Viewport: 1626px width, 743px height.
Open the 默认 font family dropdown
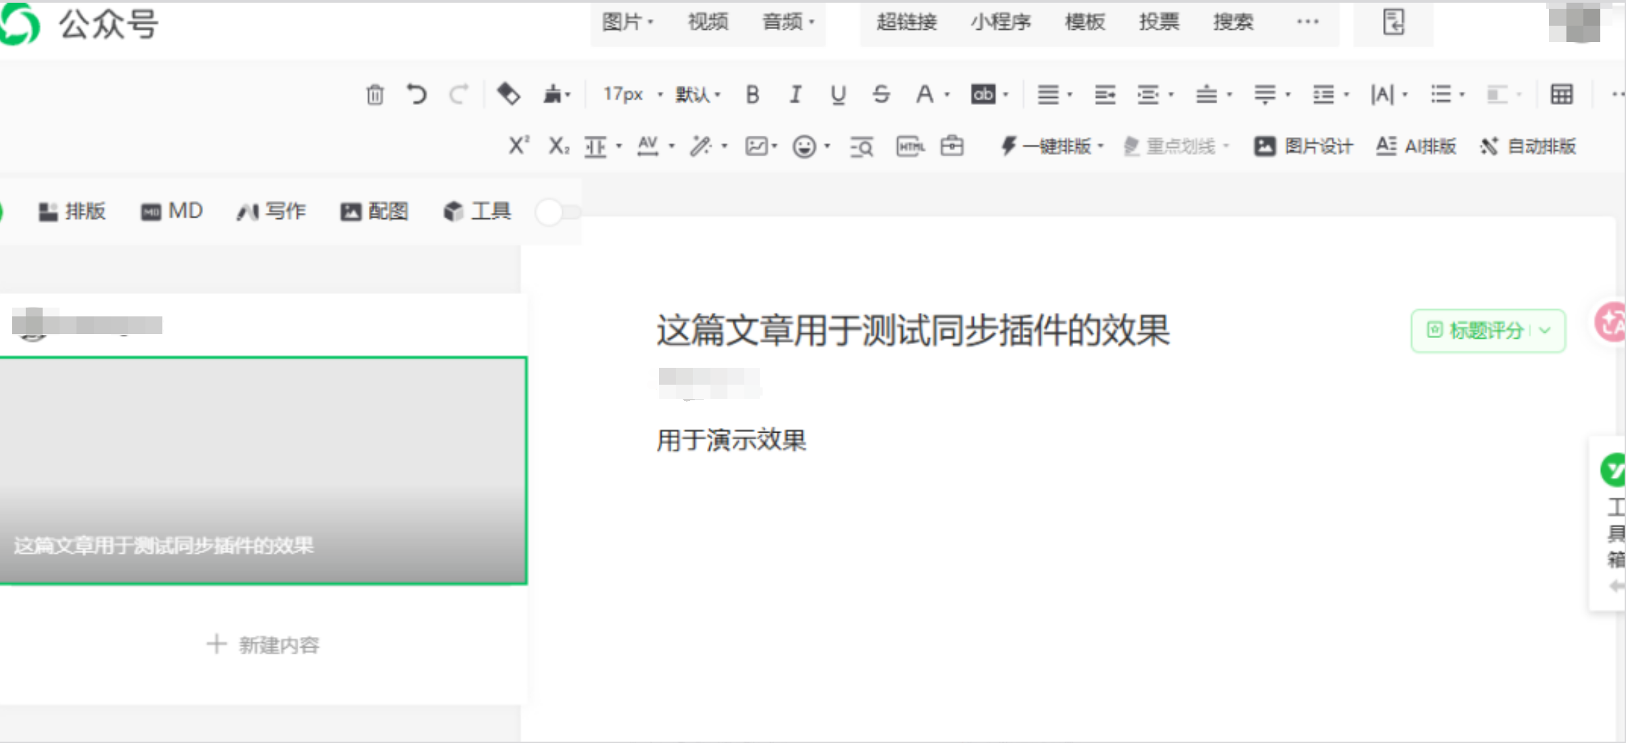click(697, 95)
